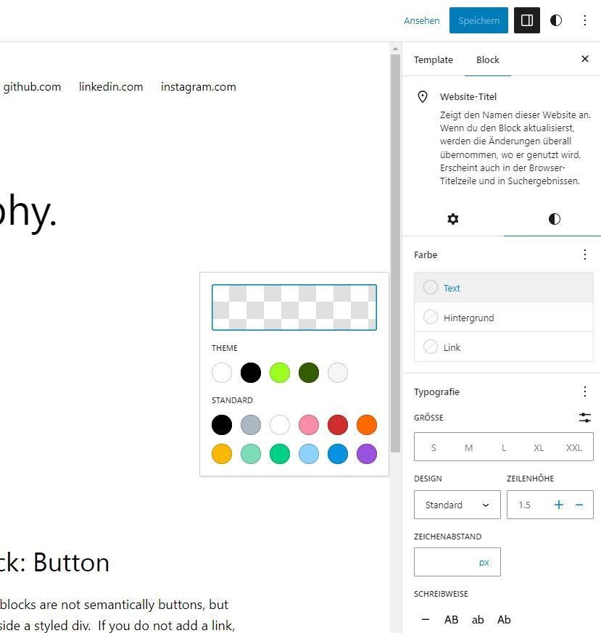Screen dimensions: 601x633
Task: Toggle custom size sliders icon
Action: click(585, 418)
